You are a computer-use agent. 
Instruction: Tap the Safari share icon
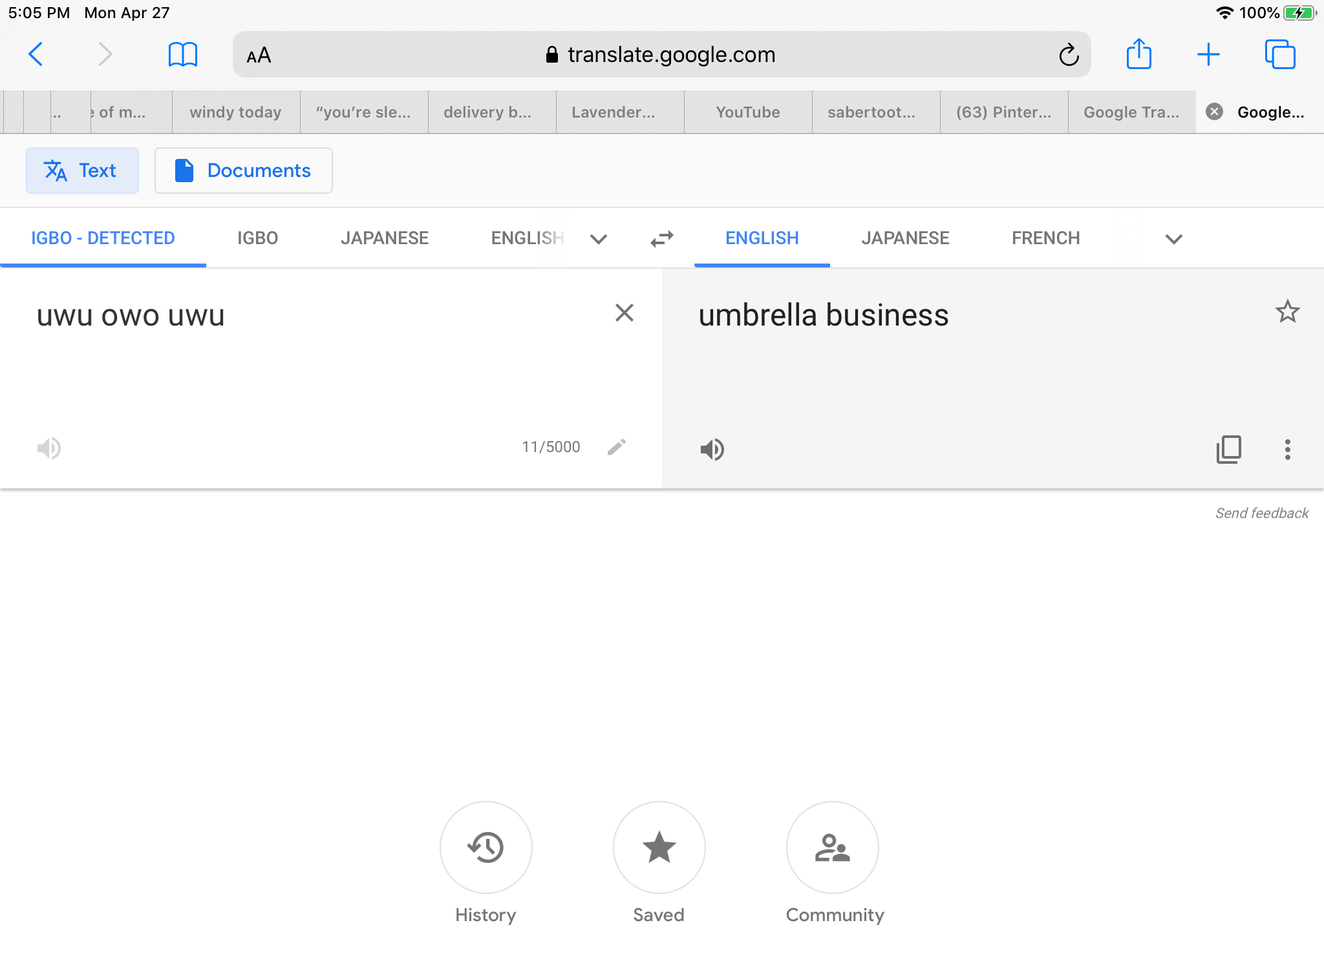[x=1138, y=54]
